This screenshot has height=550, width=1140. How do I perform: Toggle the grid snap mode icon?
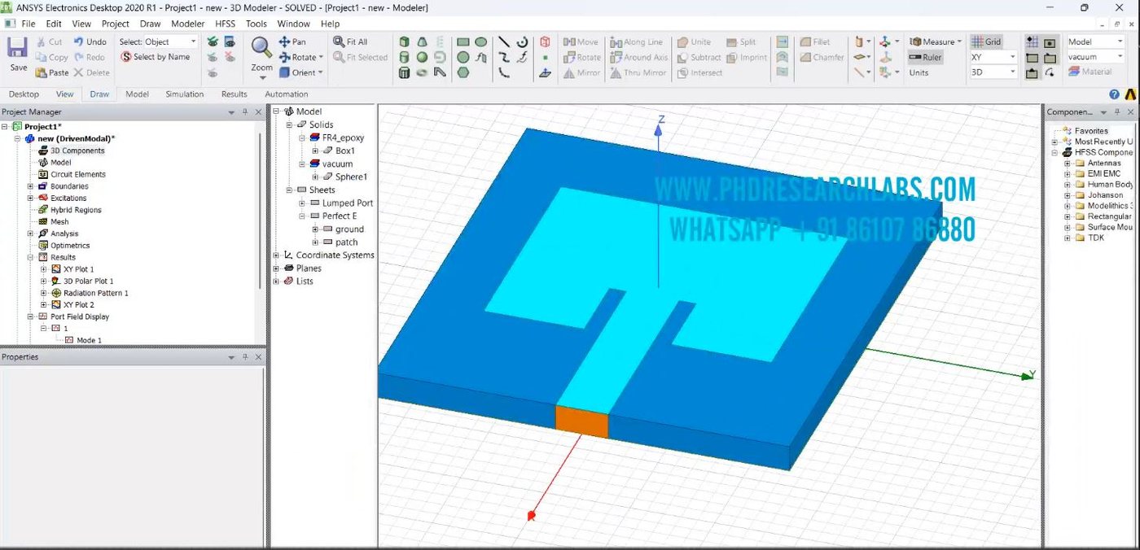(1033, 42)
